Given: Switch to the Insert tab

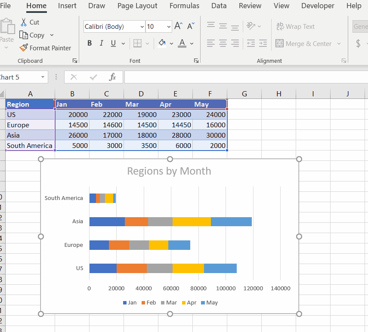Looking at the screenshot, I should point(67,6).
